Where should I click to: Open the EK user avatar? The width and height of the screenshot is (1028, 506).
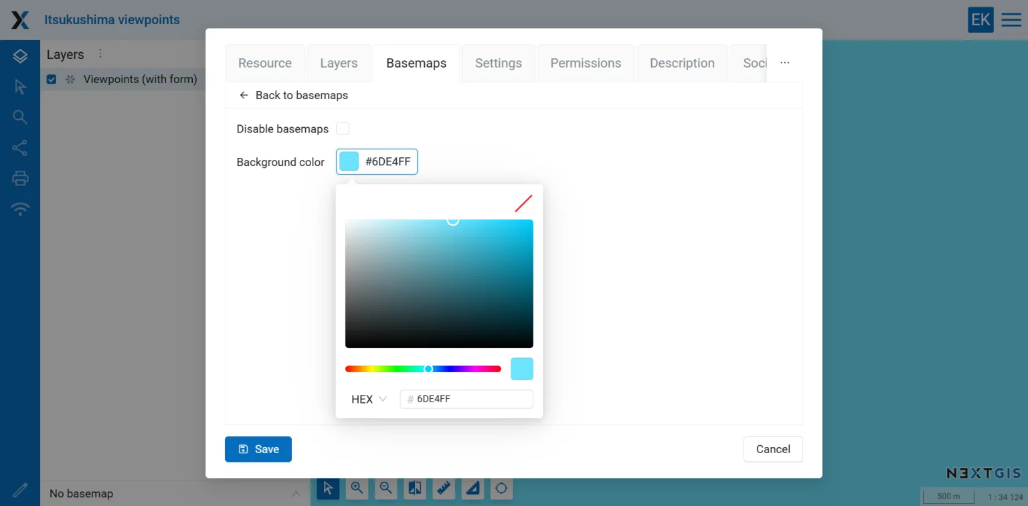[980, 20]
